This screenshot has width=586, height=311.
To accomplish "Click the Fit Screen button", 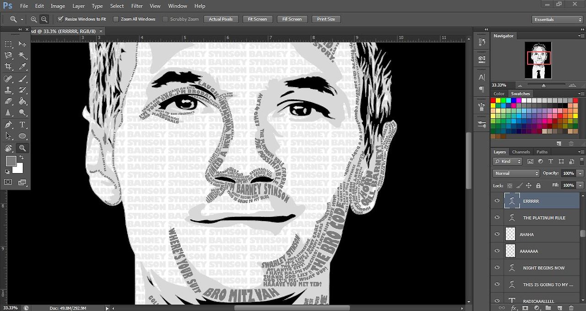I will coord(257,19).
